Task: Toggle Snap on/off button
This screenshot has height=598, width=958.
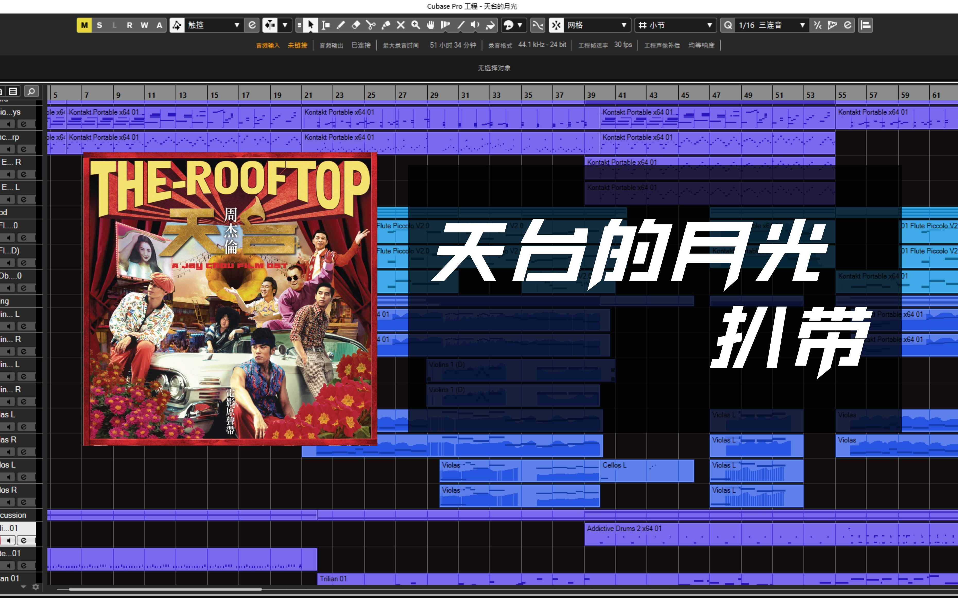Action: 556,25
